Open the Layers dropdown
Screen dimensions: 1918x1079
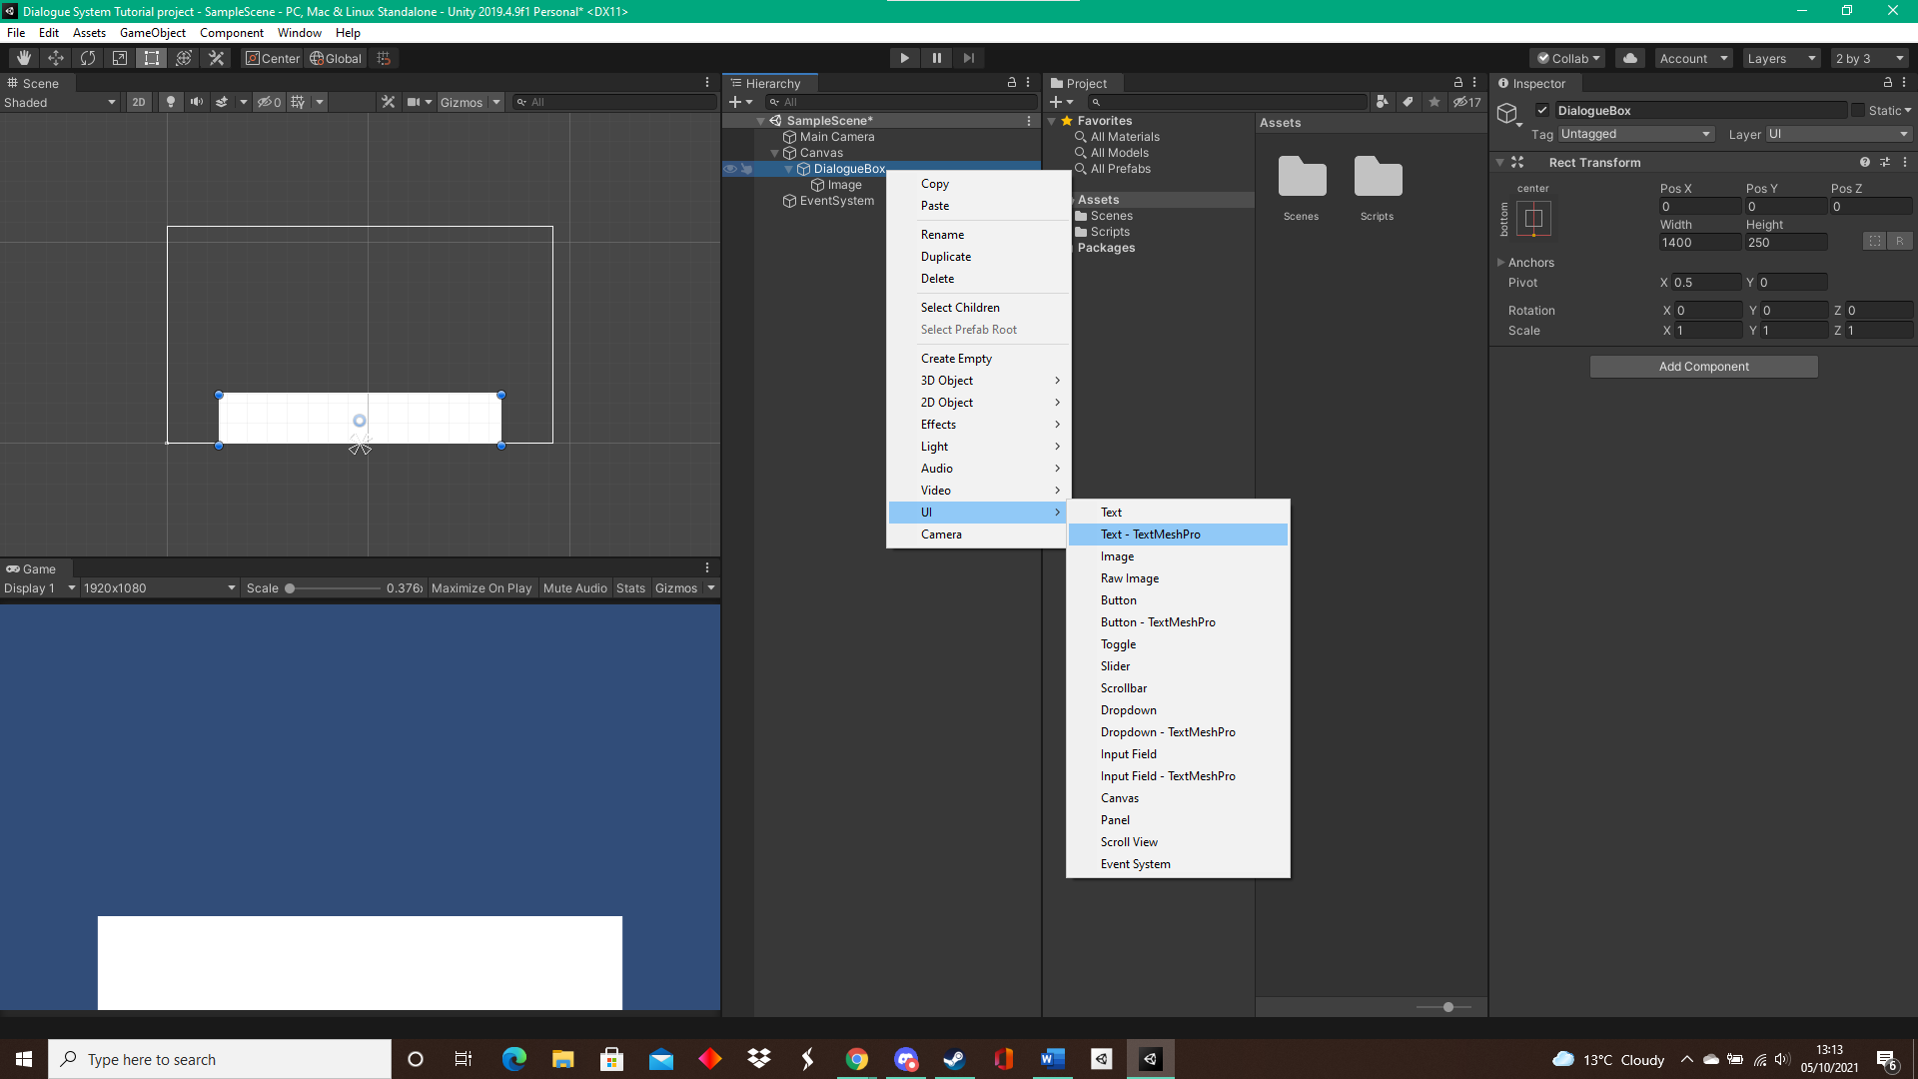1781,58
